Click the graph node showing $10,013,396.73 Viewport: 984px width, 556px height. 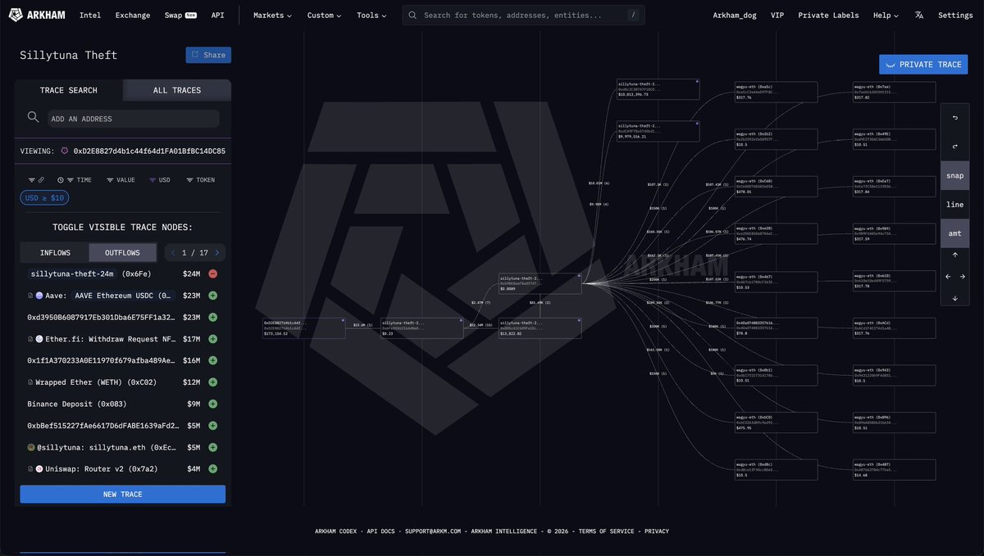[658, 89]
